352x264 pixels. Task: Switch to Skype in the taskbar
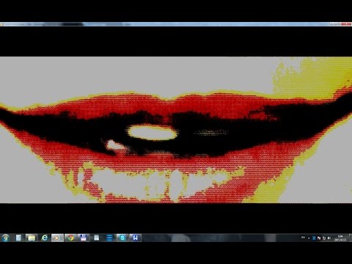coord(122,238)
